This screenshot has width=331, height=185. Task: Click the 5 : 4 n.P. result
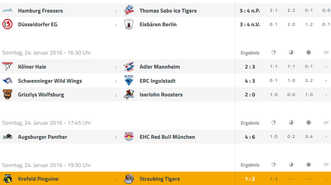tap(250, 11)
